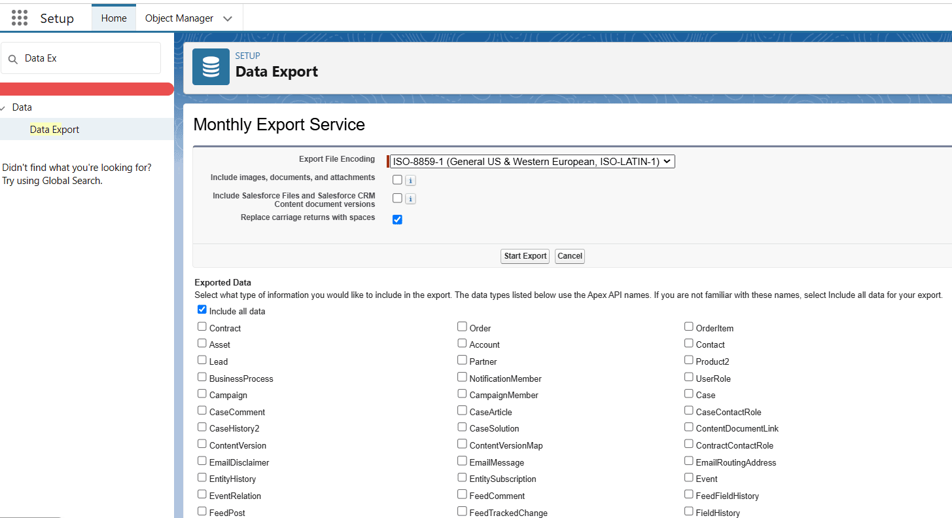
Task: Check the NotificationMember checkbox
Action: click(463, 377)
